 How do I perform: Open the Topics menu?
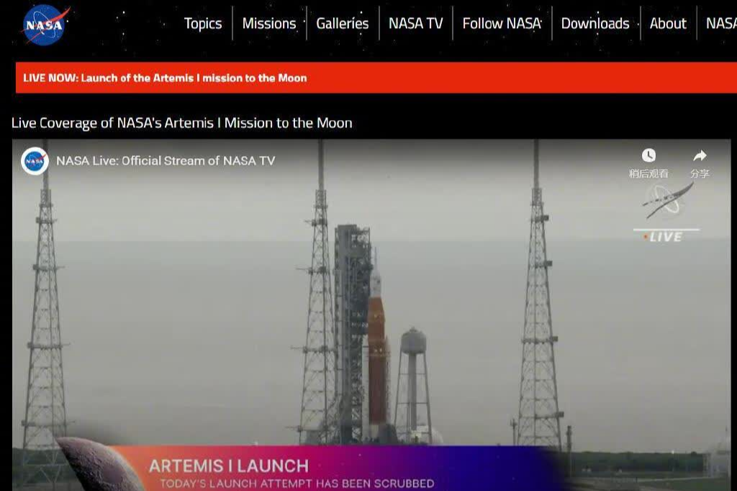click(x=202, y=24)
